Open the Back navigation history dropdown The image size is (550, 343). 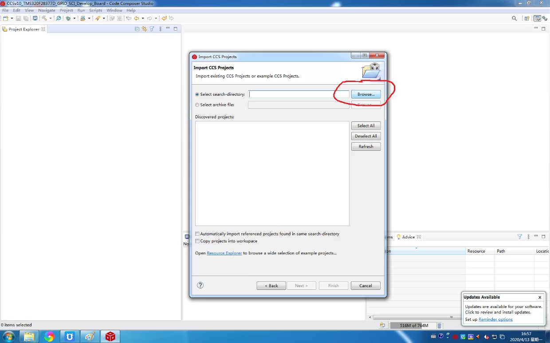click(x=143, y=18)
